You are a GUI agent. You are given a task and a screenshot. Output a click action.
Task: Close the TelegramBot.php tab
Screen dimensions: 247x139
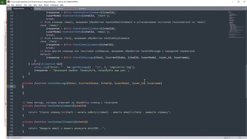point(32,8)
